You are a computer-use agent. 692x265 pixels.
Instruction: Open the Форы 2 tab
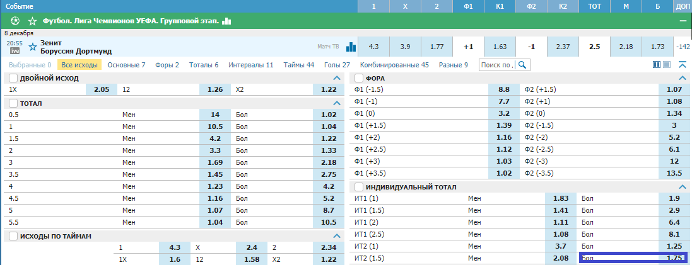point(167,65)
